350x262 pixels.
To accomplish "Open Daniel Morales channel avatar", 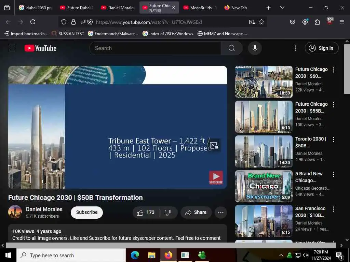I will [15, 212].
